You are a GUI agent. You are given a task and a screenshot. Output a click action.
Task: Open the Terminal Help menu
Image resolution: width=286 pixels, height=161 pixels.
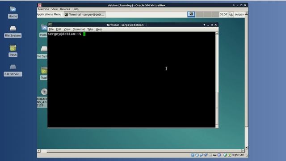click(99, 29)
